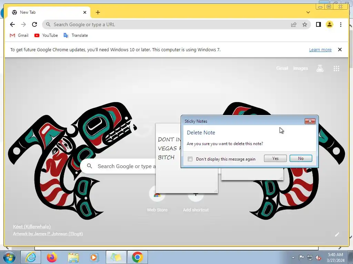Image resolution: width=353 pixels, height=264 pixels.
Task: Open a new tab with the plus button
Action: pos(98,12)
